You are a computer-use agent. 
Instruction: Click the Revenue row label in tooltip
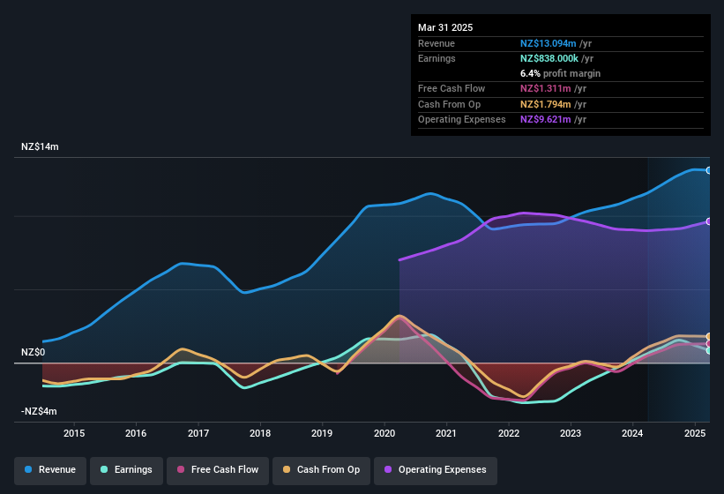437,43
